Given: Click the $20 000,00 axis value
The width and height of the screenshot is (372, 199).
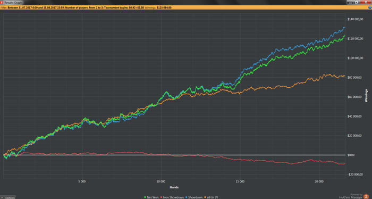Looking at the screenshot, I should 354,136.
